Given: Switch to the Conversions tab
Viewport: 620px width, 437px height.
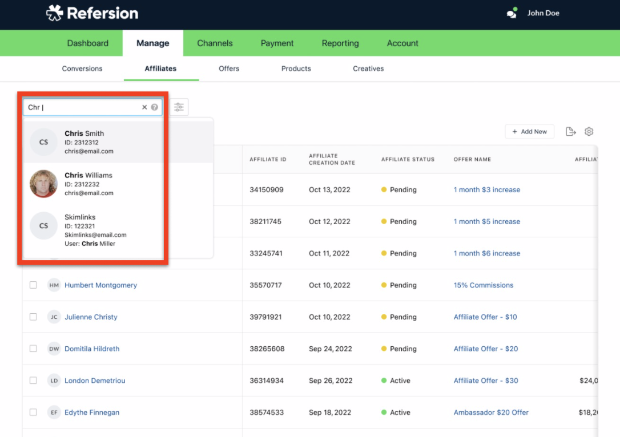Looking at the screenshot, I should click(x=82, y=68).
